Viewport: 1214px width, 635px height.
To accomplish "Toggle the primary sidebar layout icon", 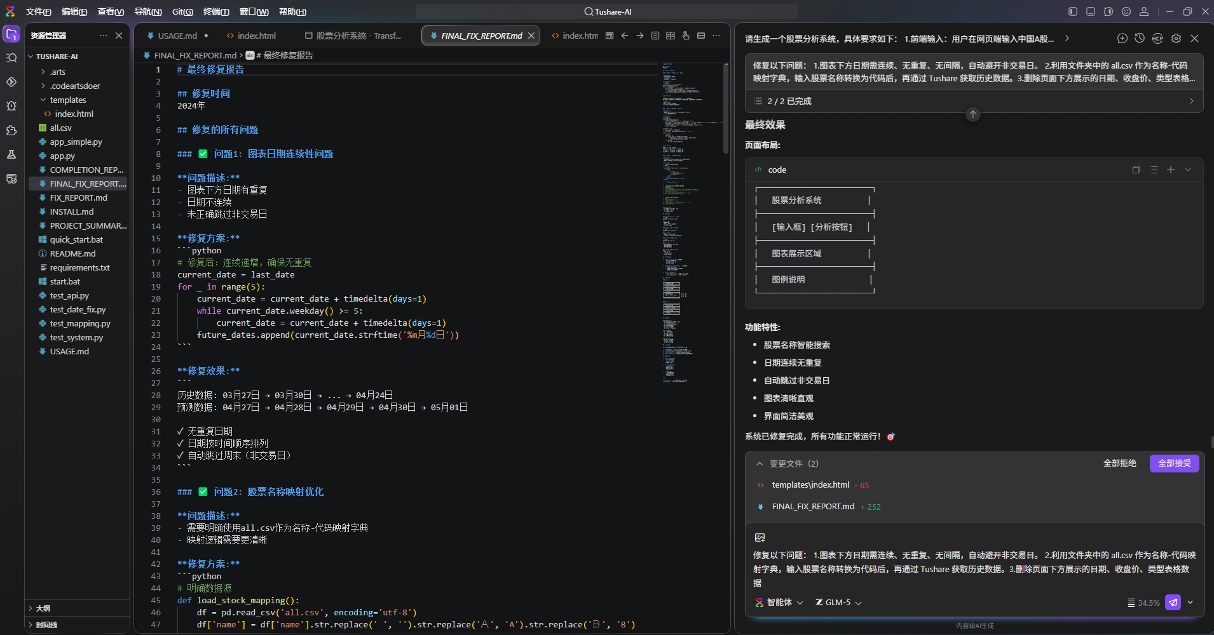I will pos(1073,11).
